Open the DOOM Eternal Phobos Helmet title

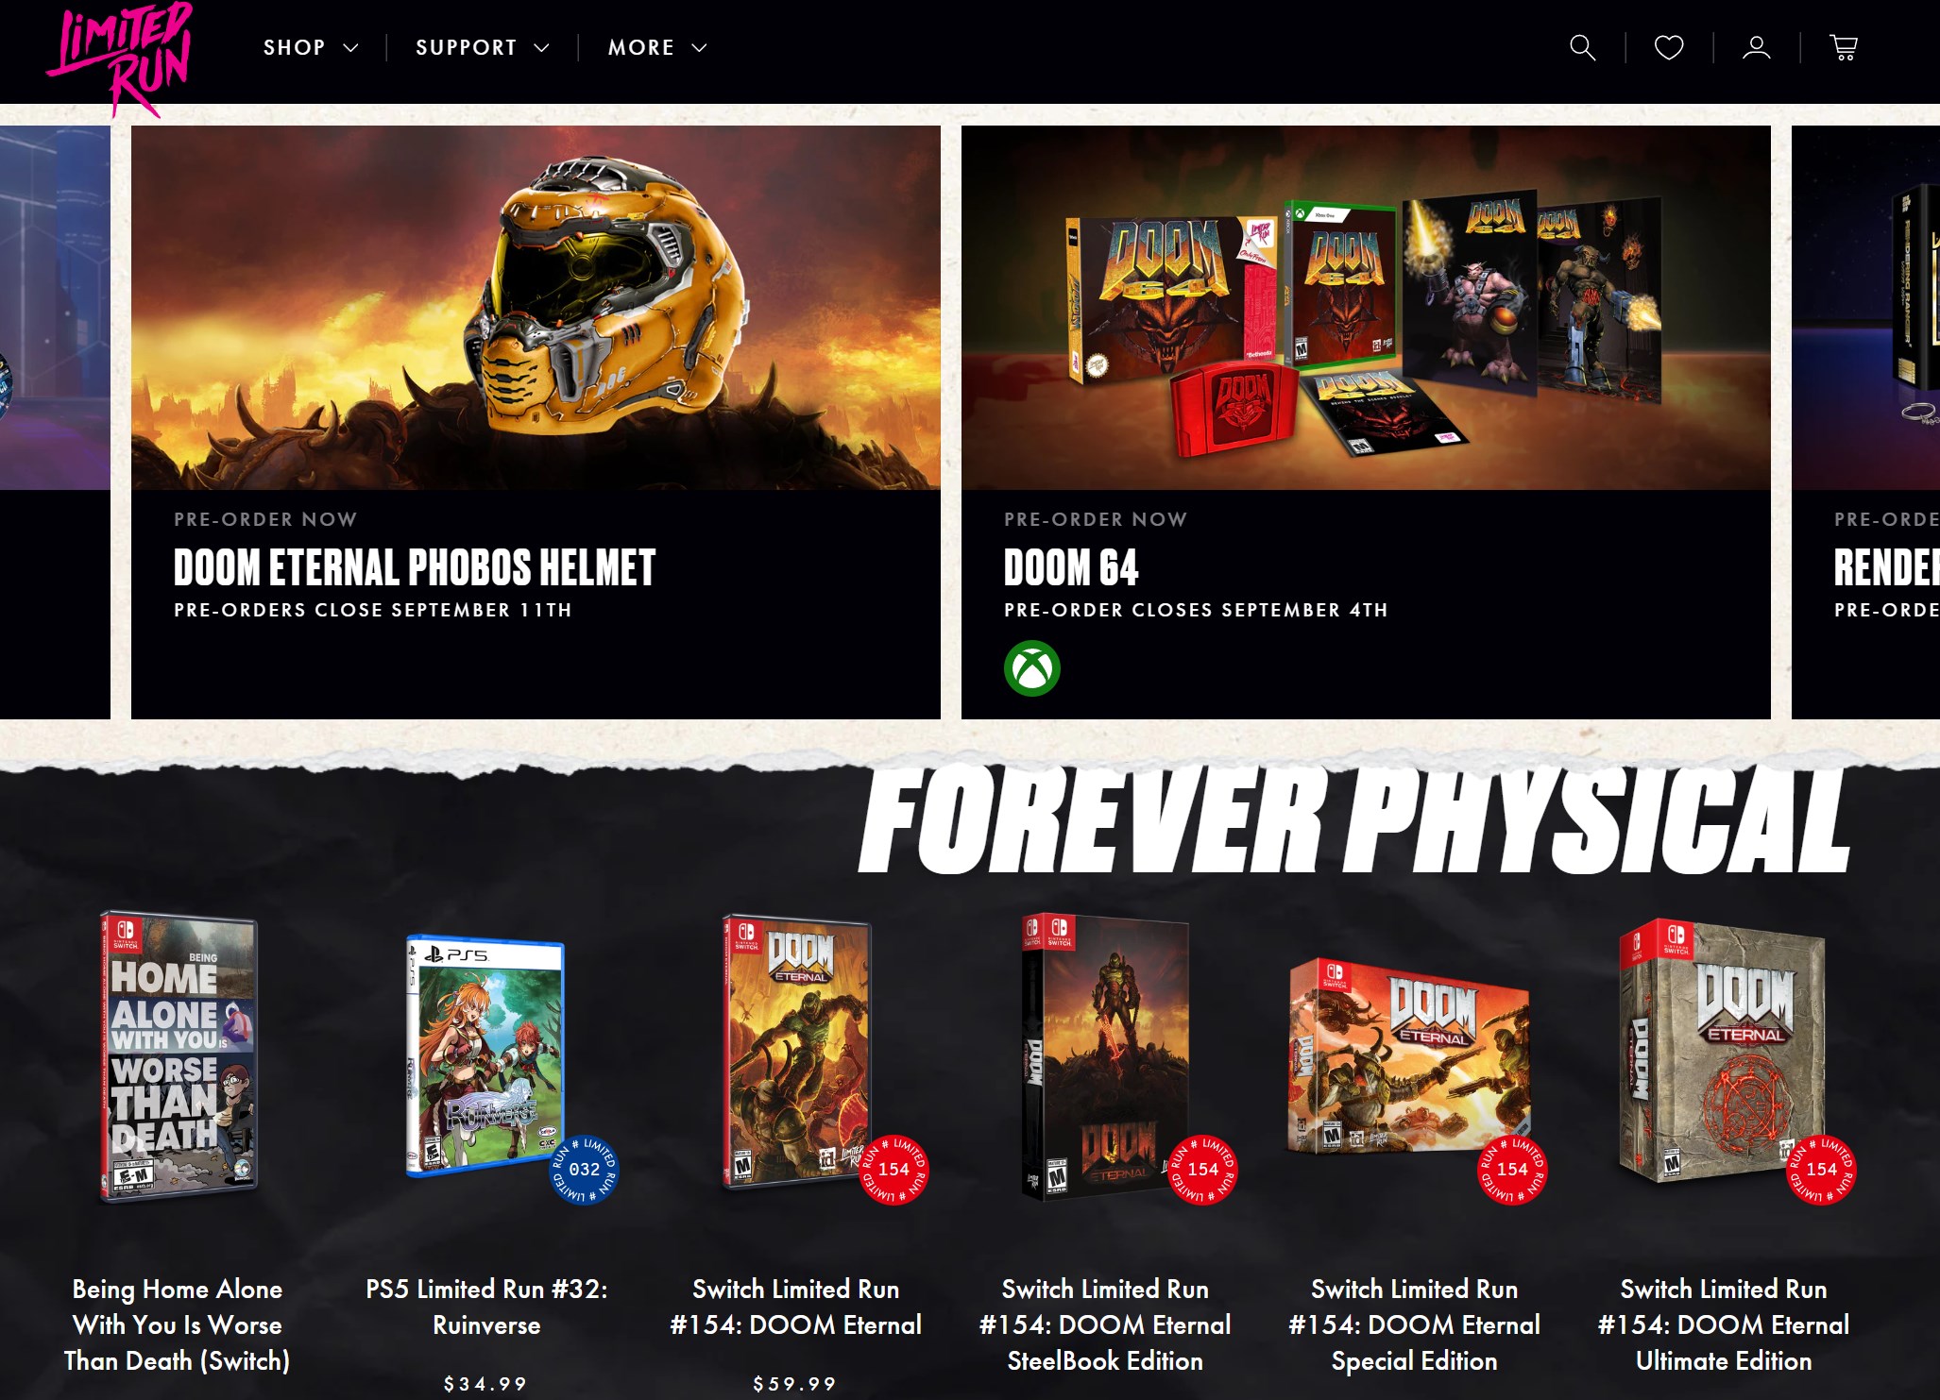[415, 567]
